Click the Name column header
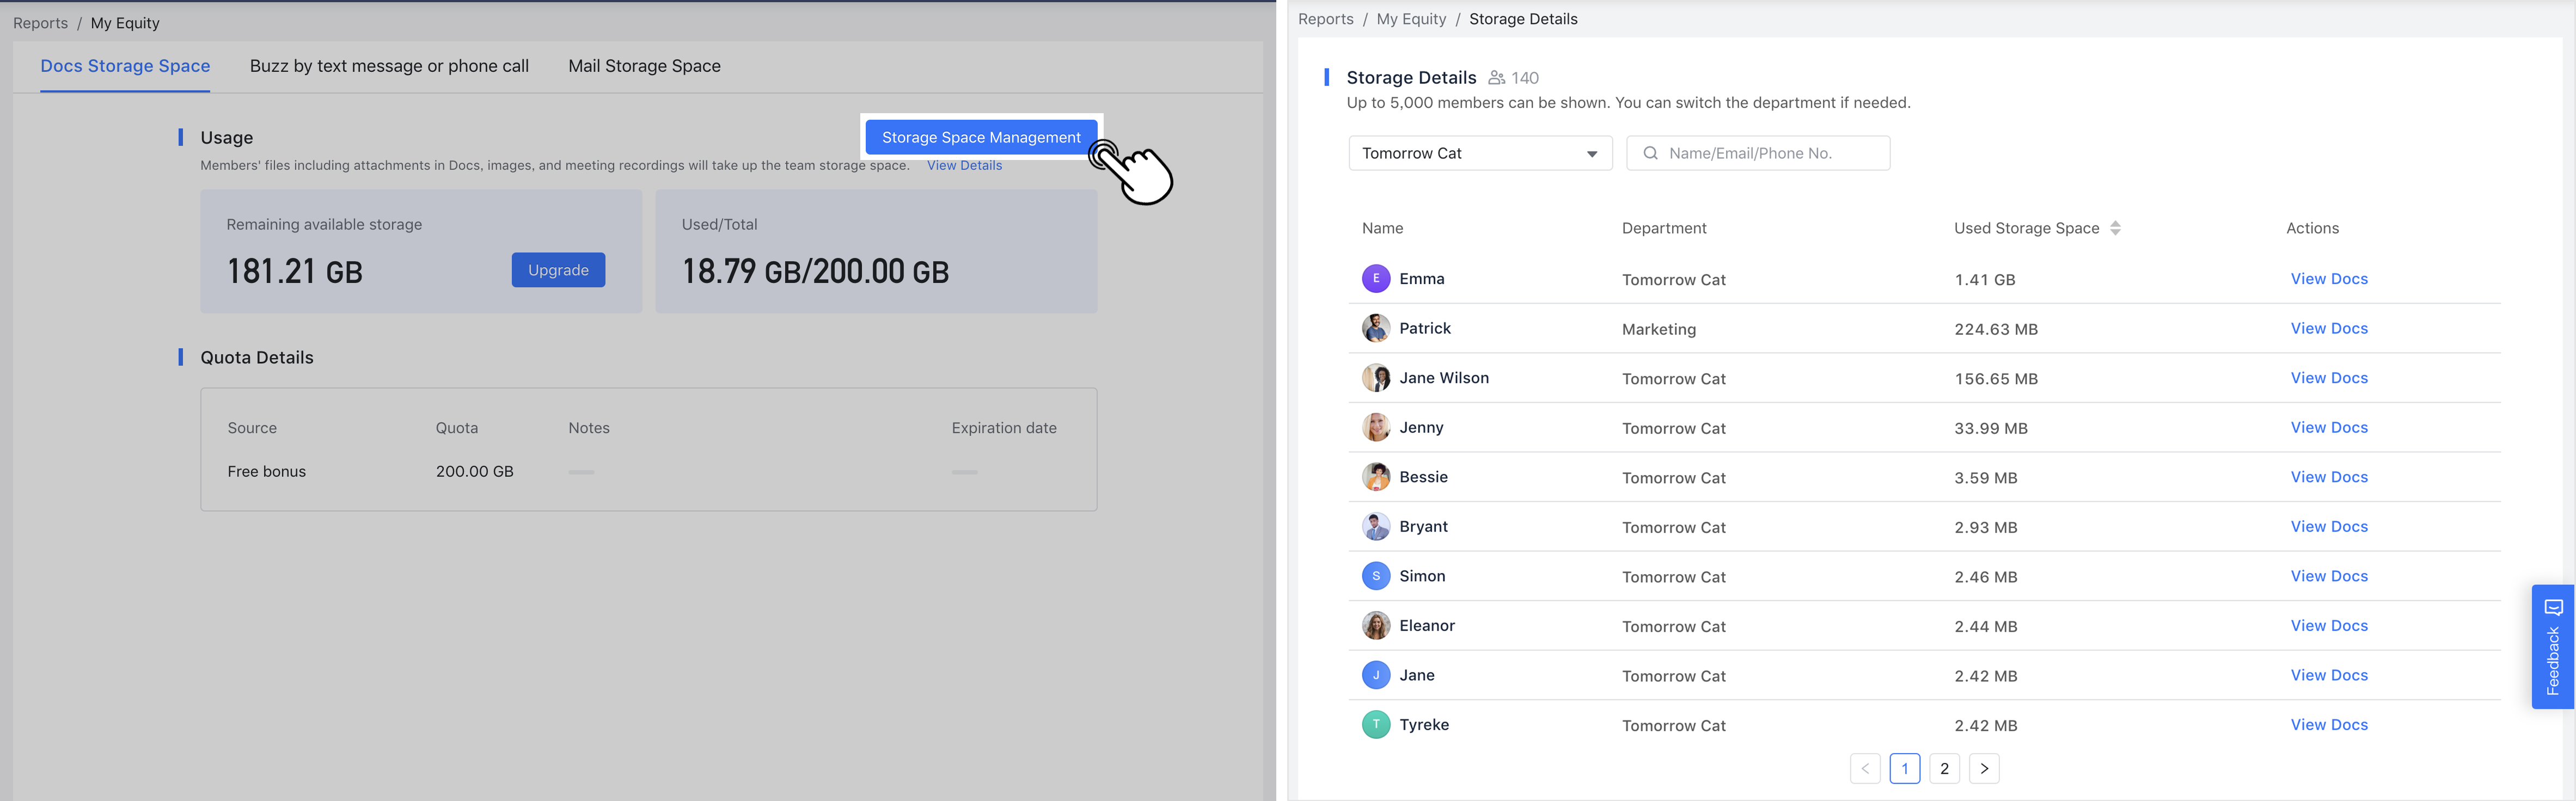 tap(1382, 228)
